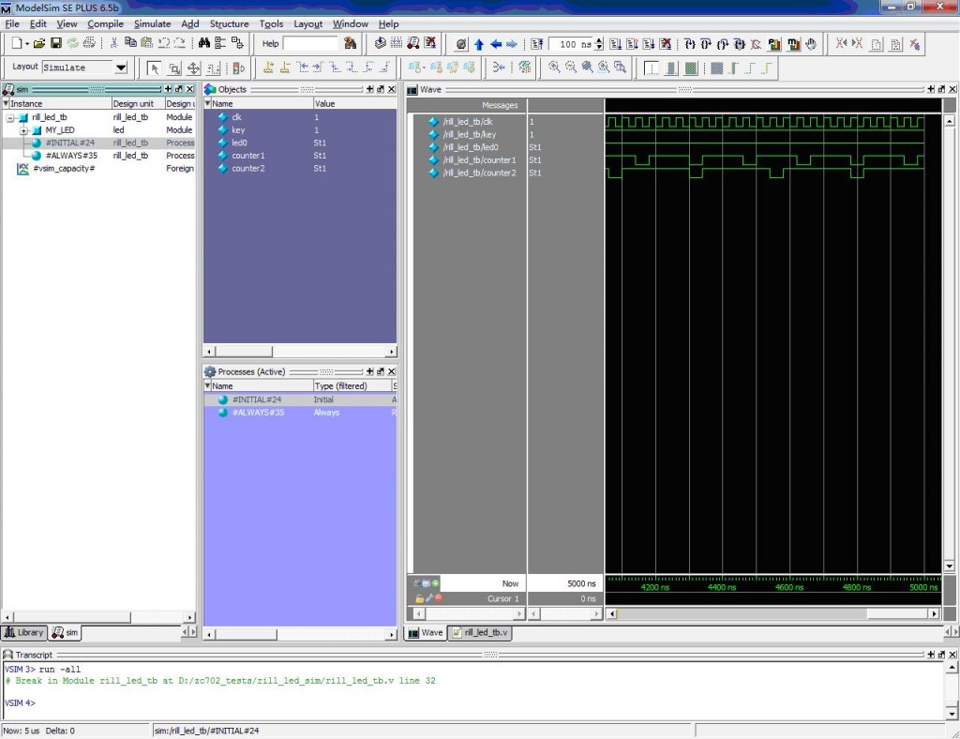Image resolution: width=960 pixels, height=739 pixels.
Task: Open a file with the folder icon
Action: [39, 43]
